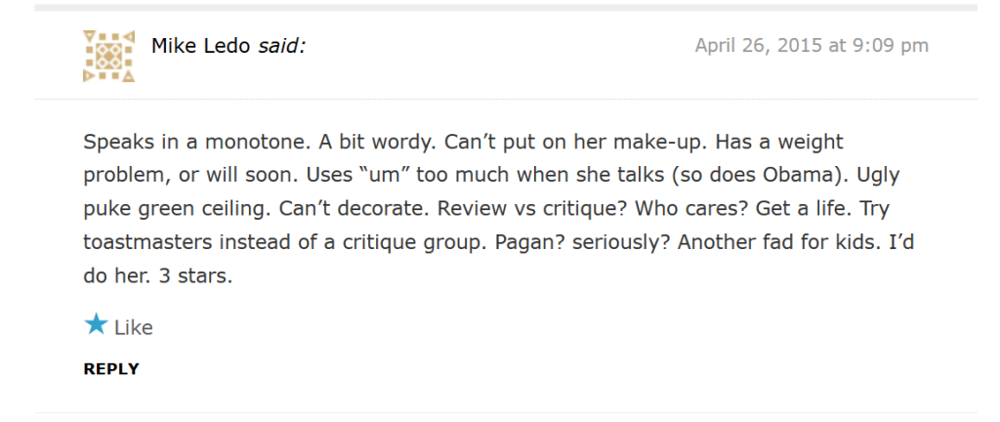Click the blue Like star icon
Viewport: 1000px width, 422px height.
(96, 325)
